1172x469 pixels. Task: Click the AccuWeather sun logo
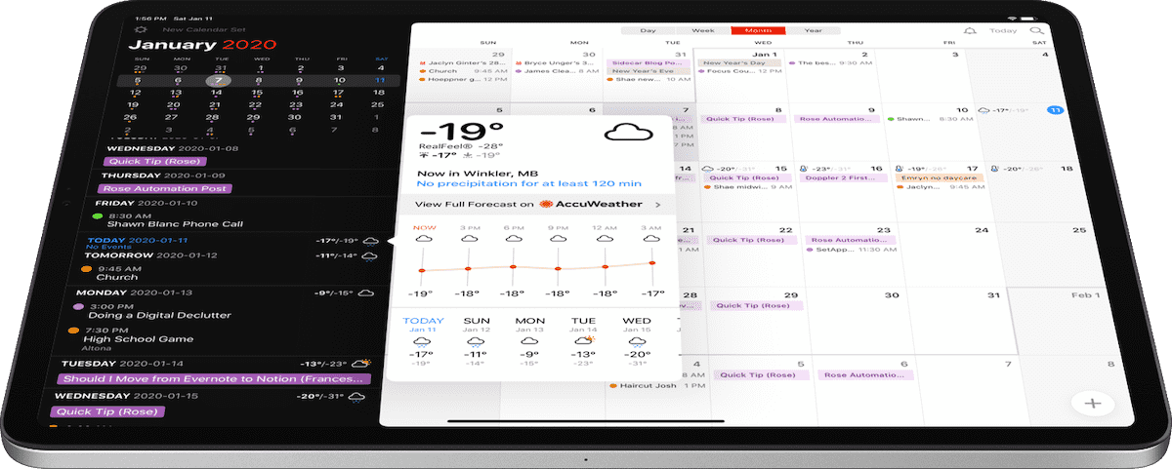(547, 205)
